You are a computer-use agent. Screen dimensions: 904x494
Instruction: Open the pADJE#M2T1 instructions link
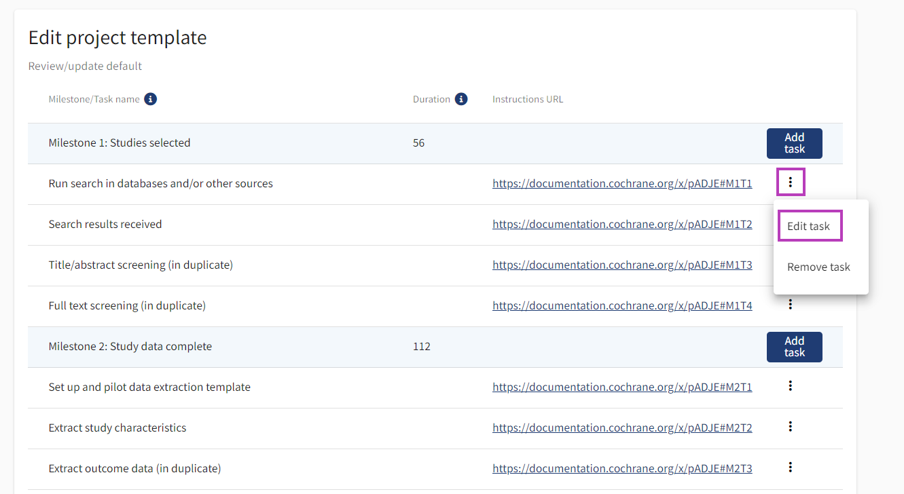click(622, 387)
